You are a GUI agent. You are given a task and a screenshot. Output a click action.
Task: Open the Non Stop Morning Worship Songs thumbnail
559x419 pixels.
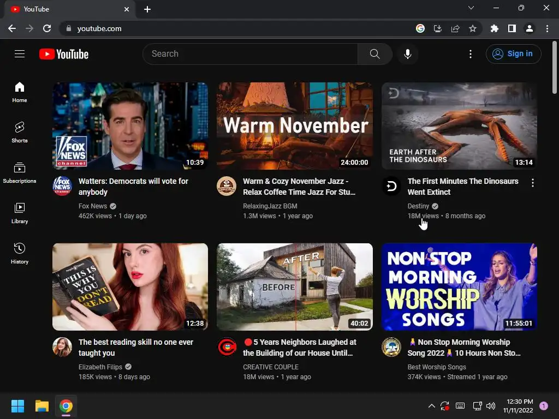coord(460,287)
